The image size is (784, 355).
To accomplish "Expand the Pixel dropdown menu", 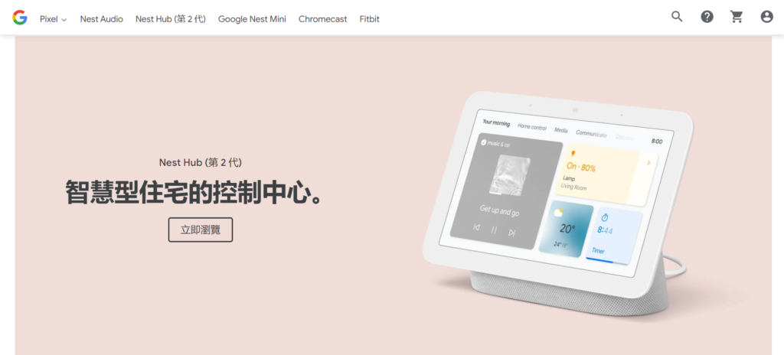I will 54,19.
